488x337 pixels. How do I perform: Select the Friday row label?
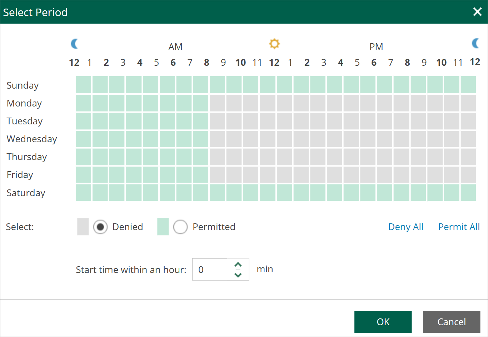[20, 175]
